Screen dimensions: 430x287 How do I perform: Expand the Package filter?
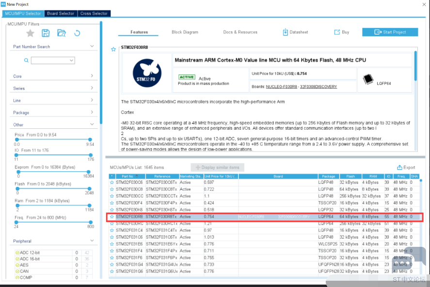point(92,112)
